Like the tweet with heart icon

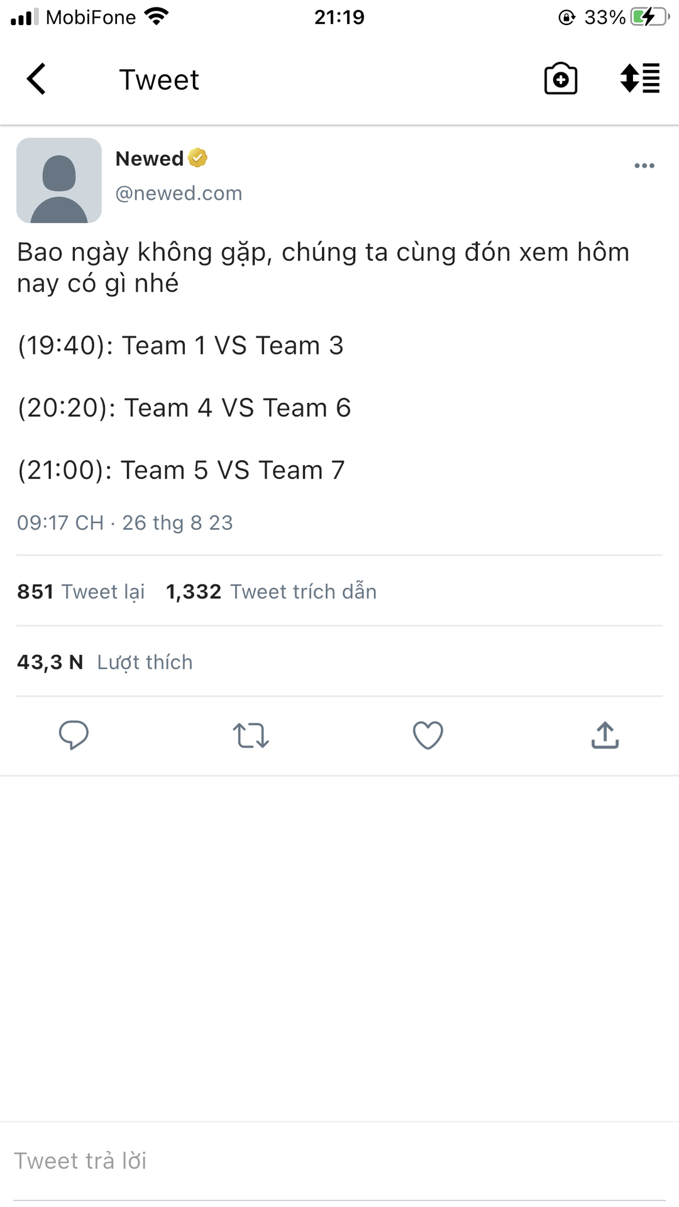point(428,735)
